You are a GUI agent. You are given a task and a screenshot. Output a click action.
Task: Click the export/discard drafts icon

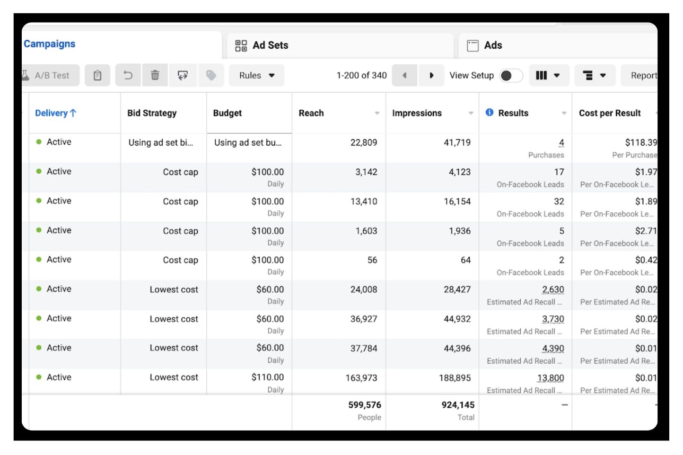coord(183,75)
